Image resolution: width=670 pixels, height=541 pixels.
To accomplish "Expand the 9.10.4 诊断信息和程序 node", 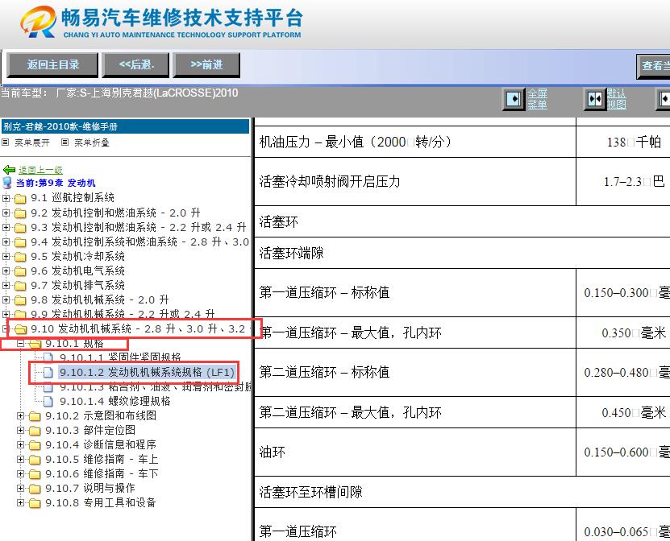I will coord(20,444).
